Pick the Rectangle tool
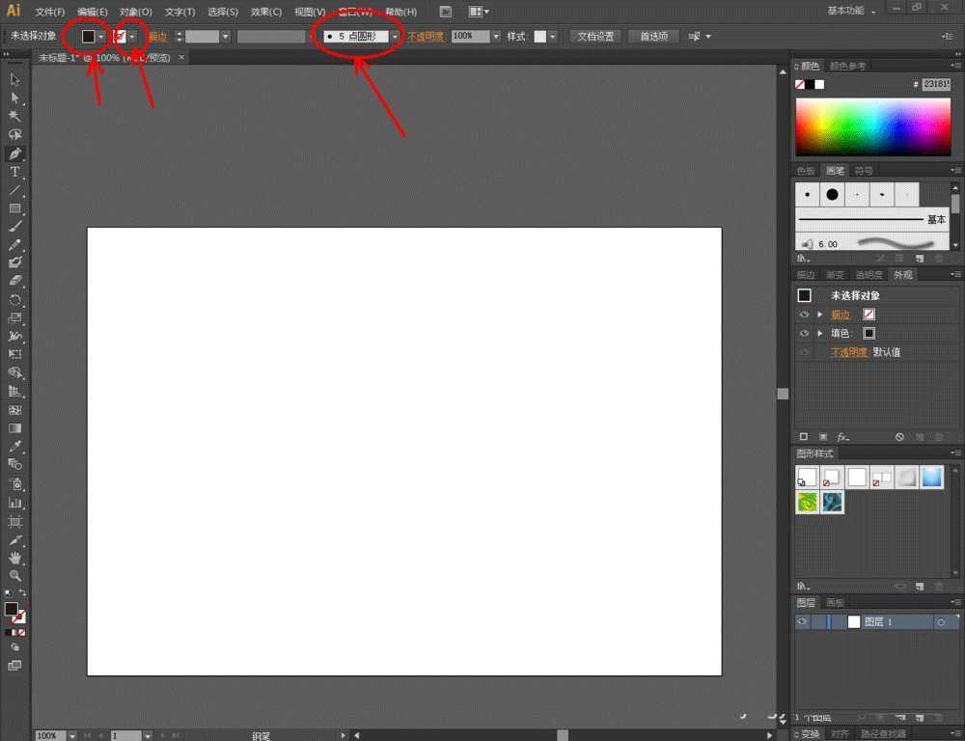The image size is (965, 741). tap(14, 208)
